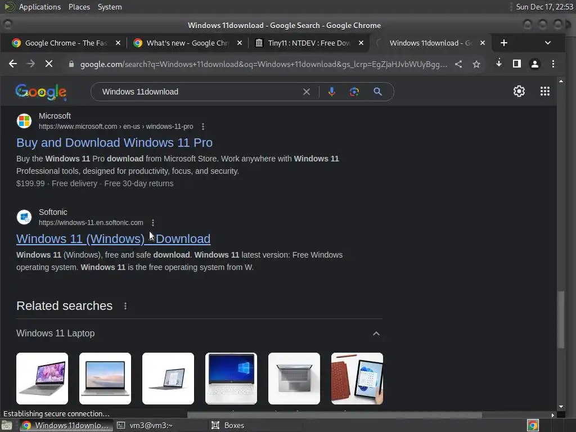Go back to the previous page

pos(13,64)
